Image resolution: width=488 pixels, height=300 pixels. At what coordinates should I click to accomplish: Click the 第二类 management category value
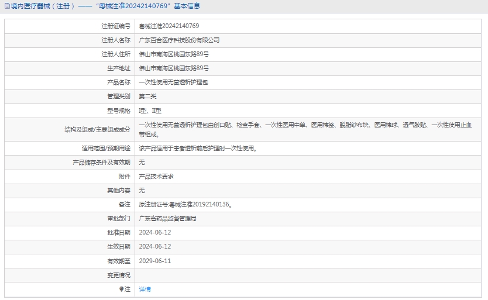147,96
